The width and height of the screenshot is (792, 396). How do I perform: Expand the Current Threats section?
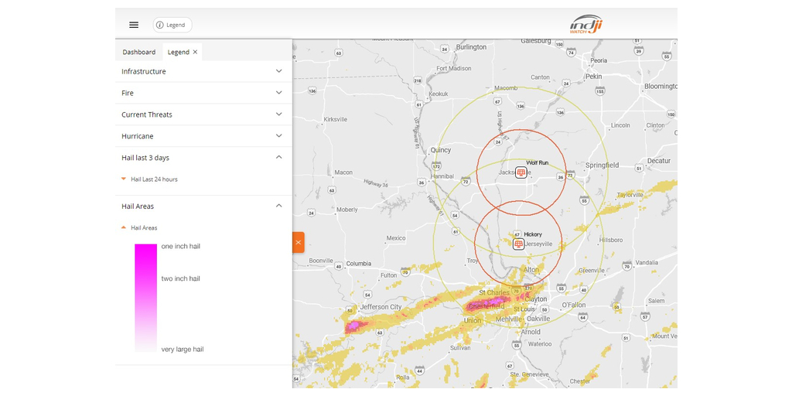coord(279,114)
